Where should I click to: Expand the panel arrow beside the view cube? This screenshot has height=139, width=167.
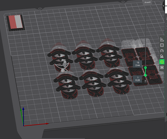pyautogui.click(x=163, y=6)
